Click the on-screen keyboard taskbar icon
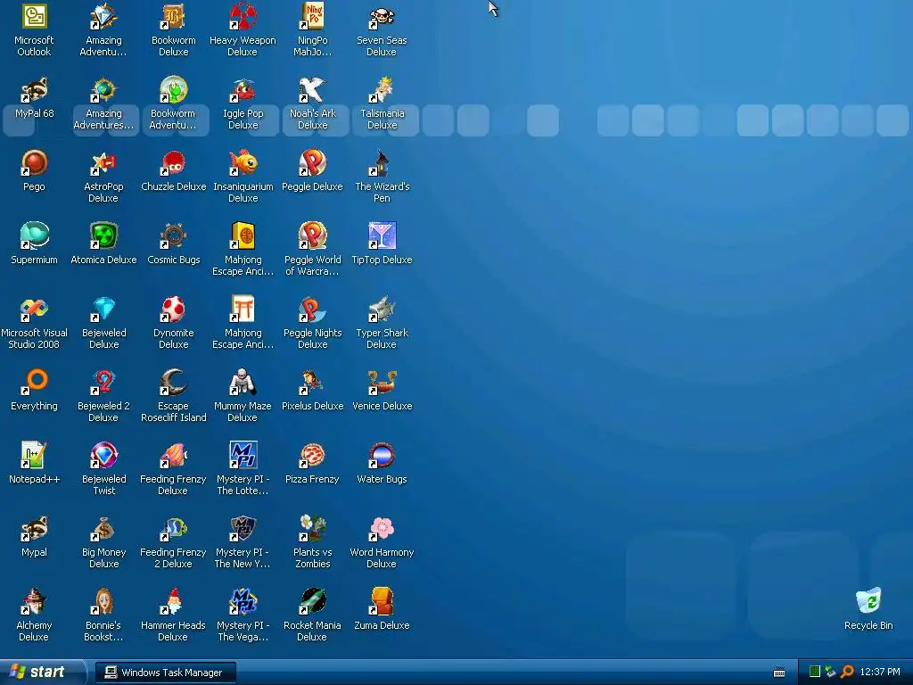The image size is (913, 685). click(779, 673)
